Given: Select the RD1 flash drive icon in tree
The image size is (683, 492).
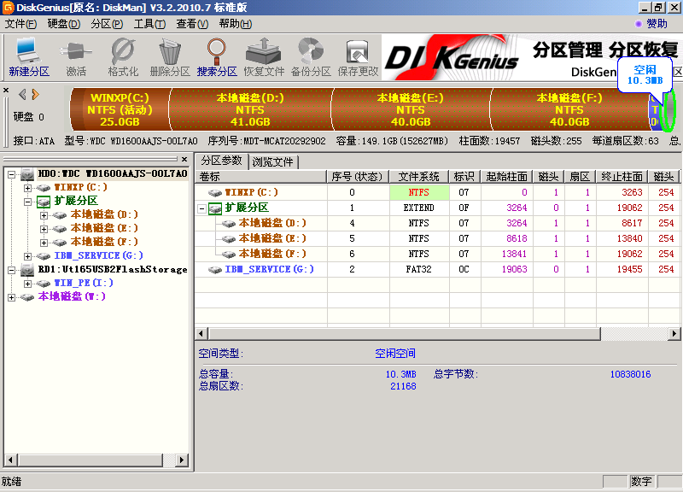Looking at the screenshot, I should (x=27, y=270).
